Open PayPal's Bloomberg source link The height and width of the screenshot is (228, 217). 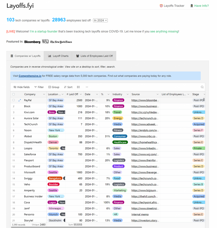pos(145,100)
